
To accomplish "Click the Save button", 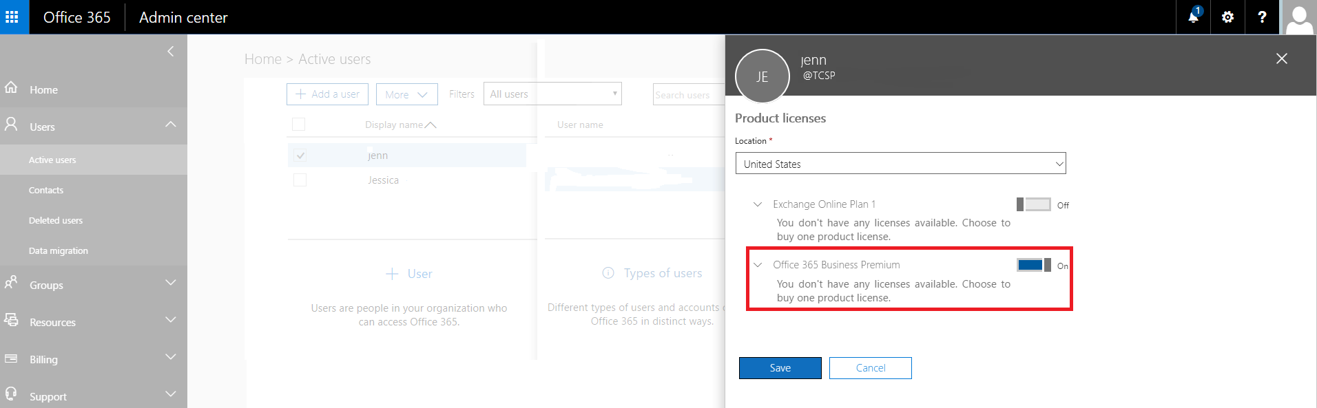I will tap(780, 368).
